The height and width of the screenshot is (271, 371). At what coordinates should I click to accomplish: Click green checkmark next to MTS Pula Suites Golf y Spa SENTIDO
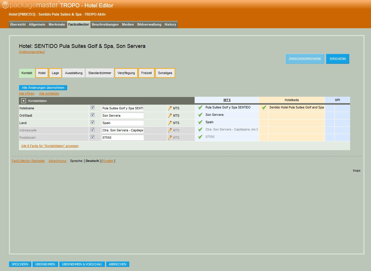click(200, 108)
